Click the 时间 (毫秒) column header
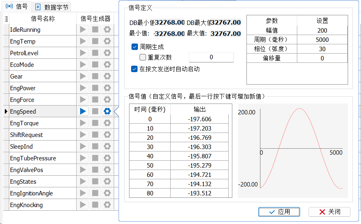The height and width of the screenshot is (224, 361). (x=150, y=109)
